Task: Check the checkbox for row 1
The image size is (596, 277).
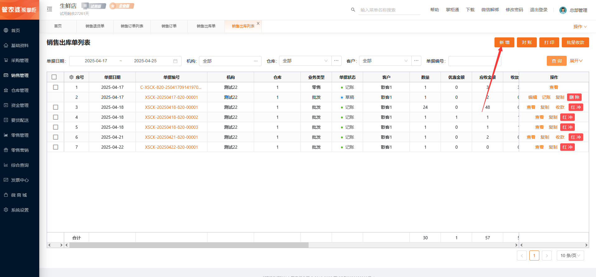Action: pos(55,87)
